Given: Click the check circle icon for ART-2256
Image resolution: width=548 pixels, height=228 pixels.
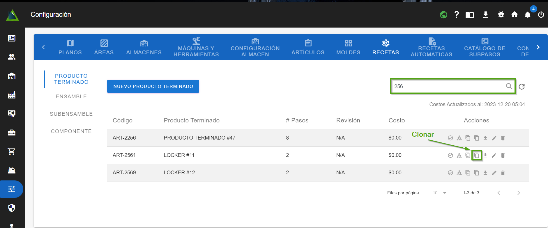Looking at the screenshot, I should tap(450, 138).
